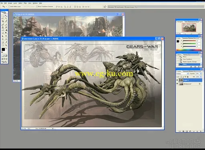Select the Eyedropper tool

(x=6, y=42)
